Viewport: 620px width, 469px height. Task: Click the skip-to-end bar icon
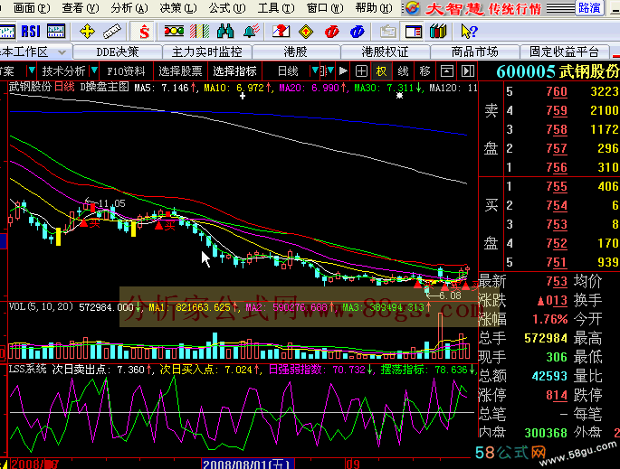click(x=468, y=71)
